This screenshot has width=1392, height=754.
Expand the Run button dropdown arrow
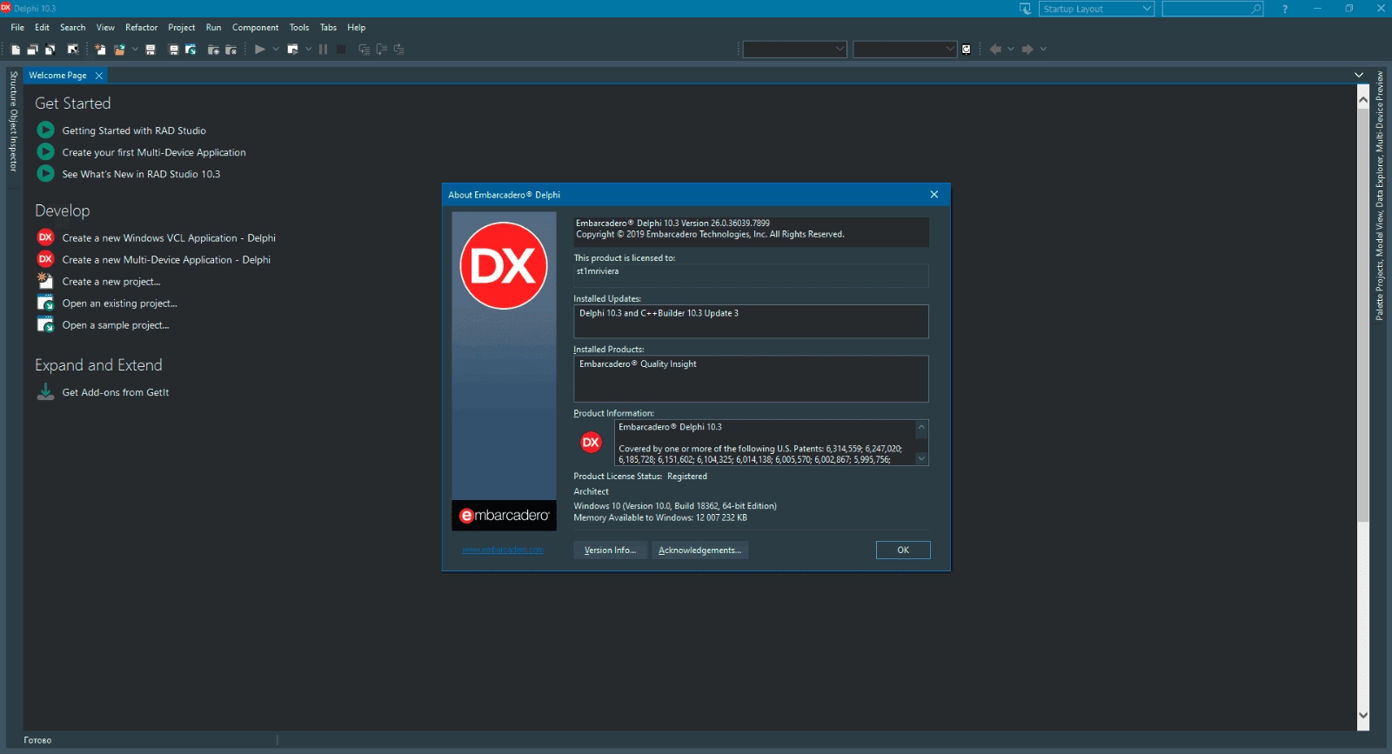click(x=276, y=50)
